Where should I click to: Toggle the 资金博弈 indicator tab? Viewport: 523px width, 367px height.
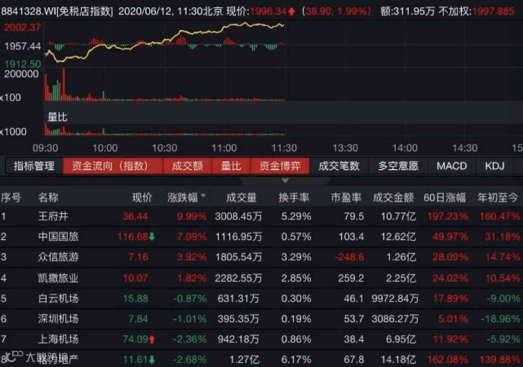280,166
